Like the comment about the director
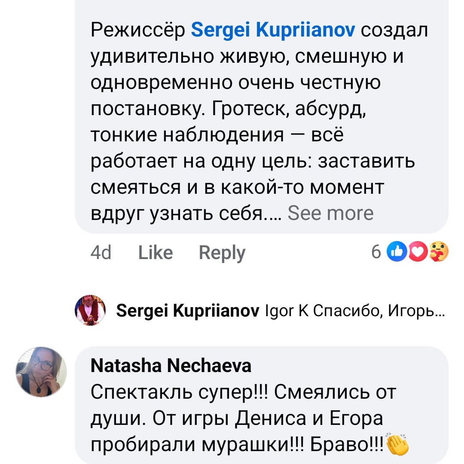This screenshot has height=464, width=464. (156, 253)
